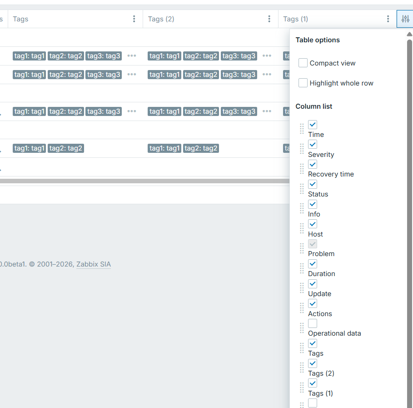Open the Tags (1) column kebab menu
The height and width of the screenshot is (408, 413).
click(x=388, y=19)
